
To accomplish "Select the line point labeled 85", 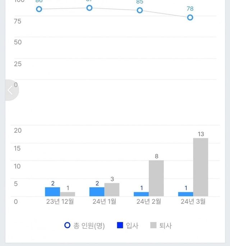I will [140, 10].
